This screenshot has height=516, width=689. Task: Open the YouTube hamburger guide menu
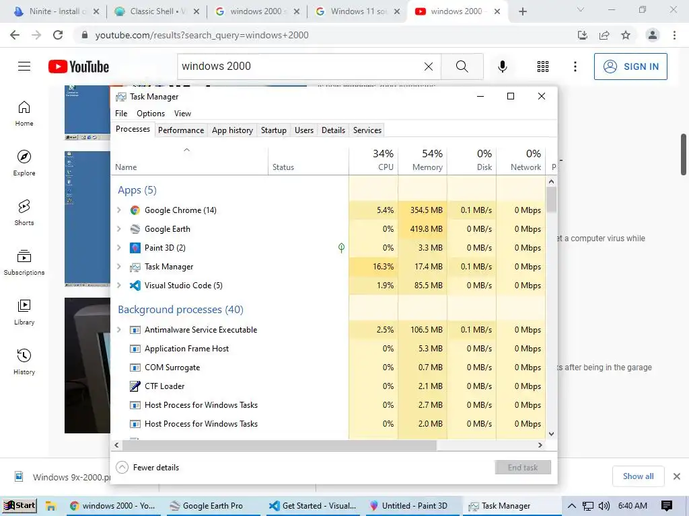click(24, 67)
